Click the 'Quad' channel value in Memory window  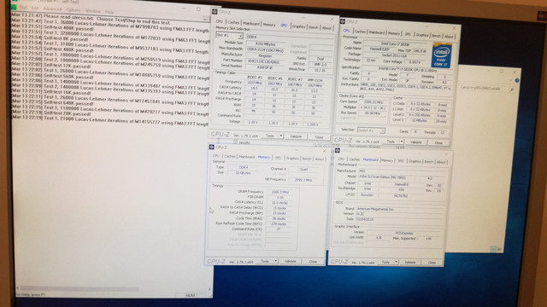click(304, 169)
